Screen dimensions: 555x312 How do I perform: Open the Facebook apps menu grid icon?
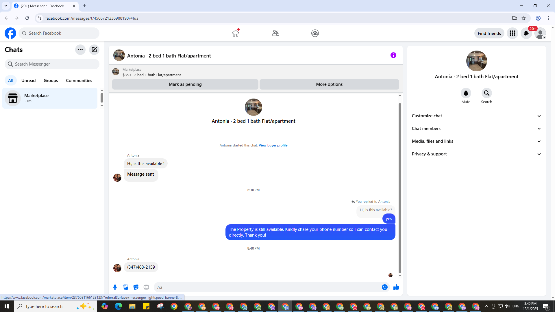513,33
